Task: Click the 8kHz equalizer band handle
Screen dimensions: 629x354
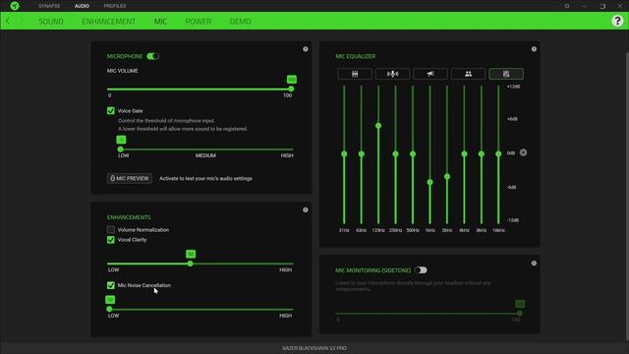Action: coord(482,154)
